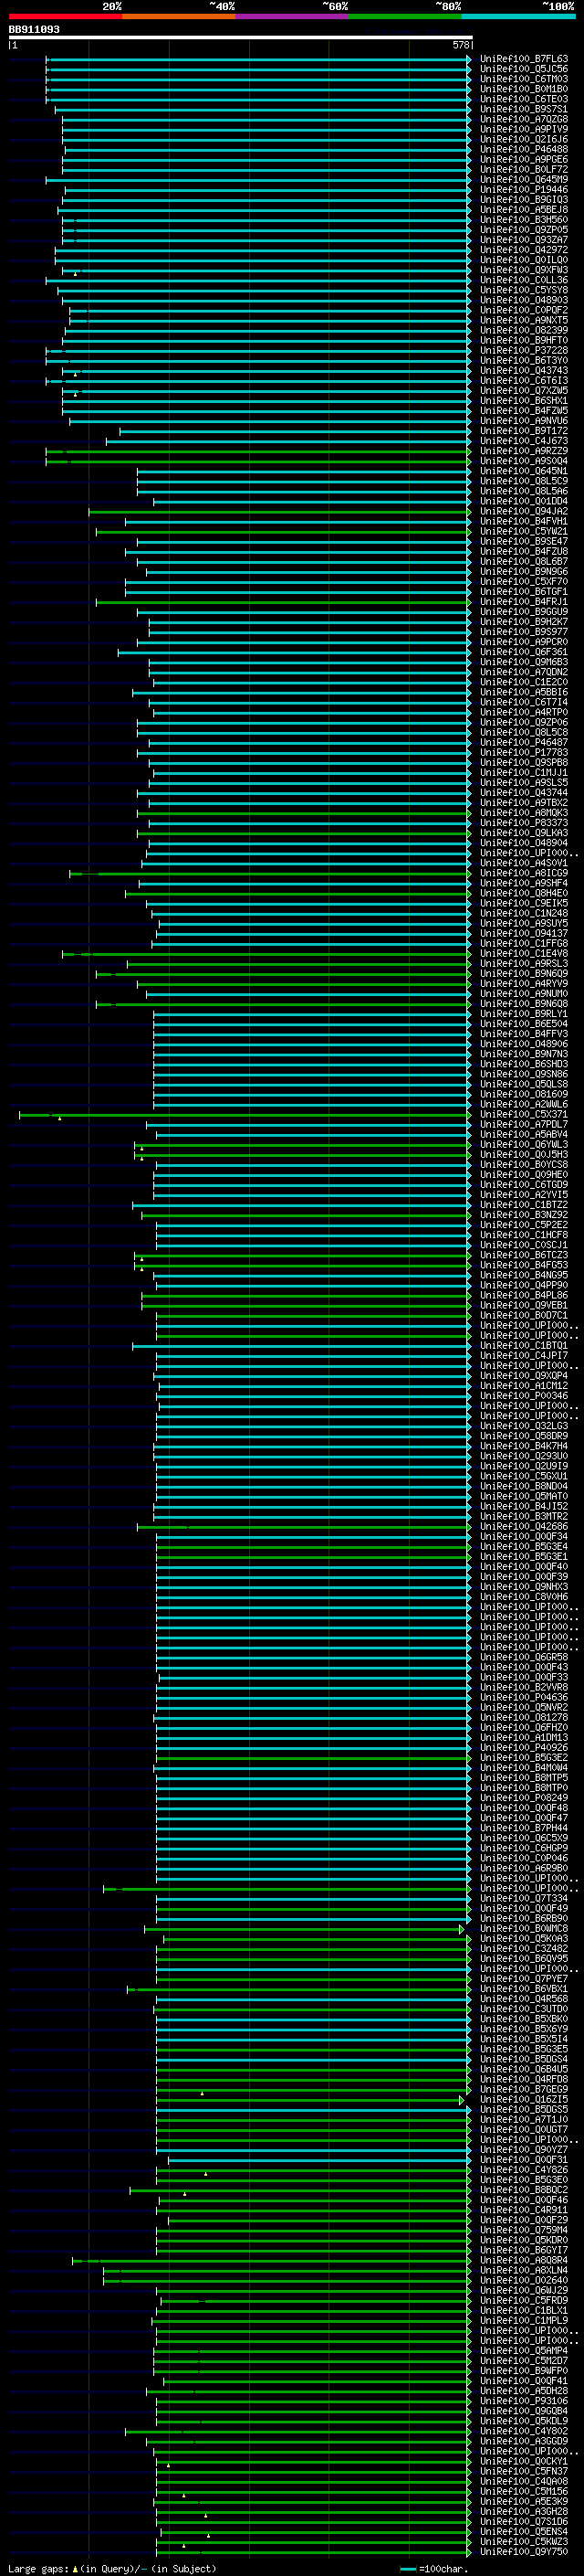Select the UniRef100_B9T172 label

[x=524, y=431]
